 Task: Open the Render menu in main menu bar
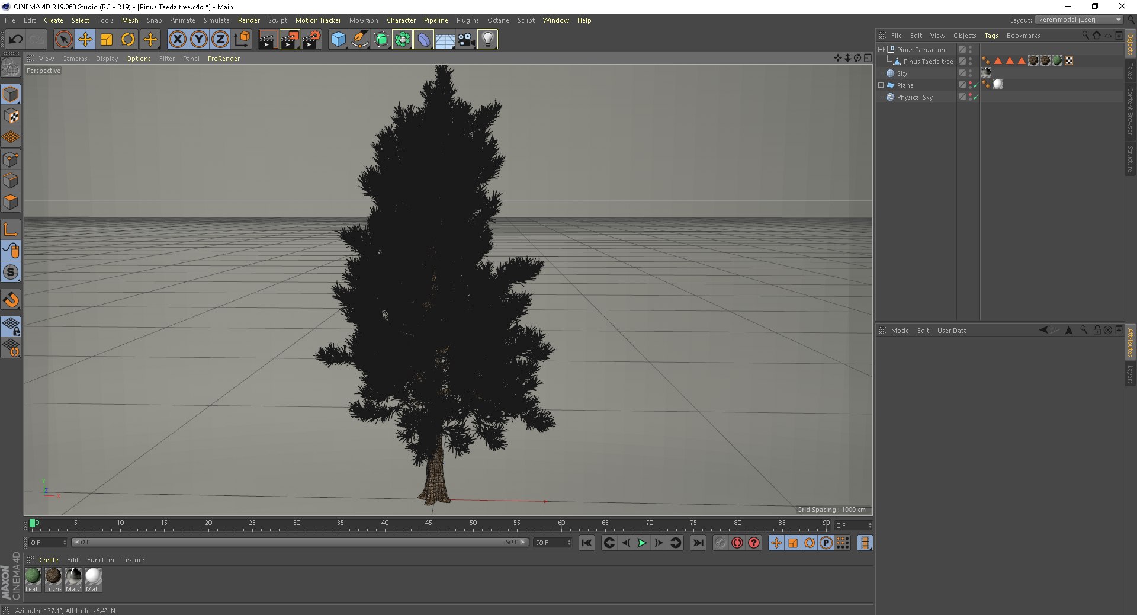(x=249, y=20)
